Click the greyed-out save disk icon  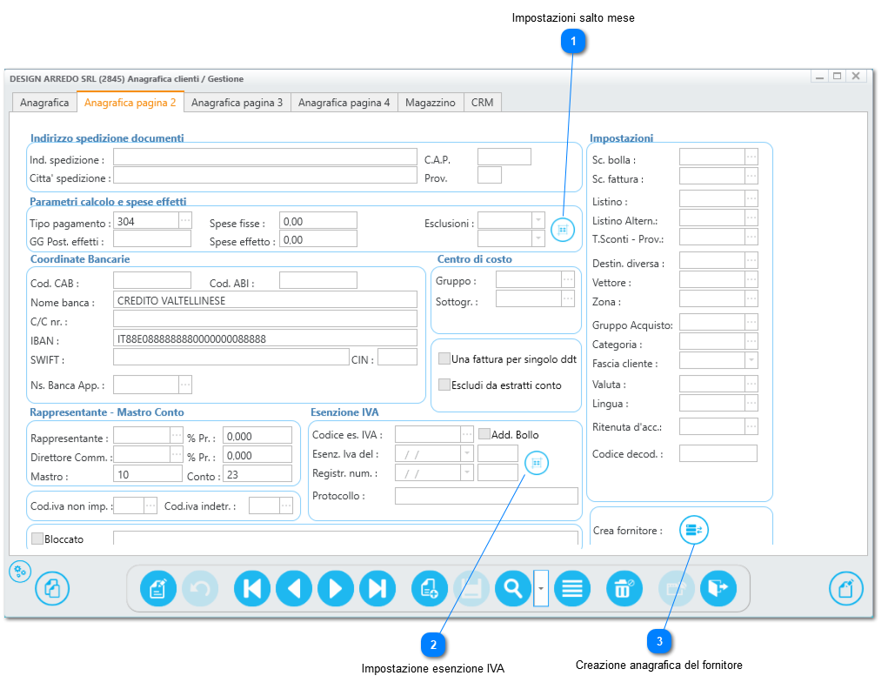471,588
